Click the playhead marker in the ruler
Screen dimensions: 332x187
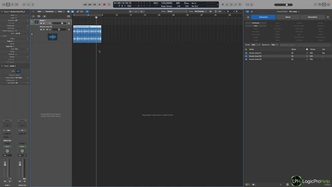(96, 17)
